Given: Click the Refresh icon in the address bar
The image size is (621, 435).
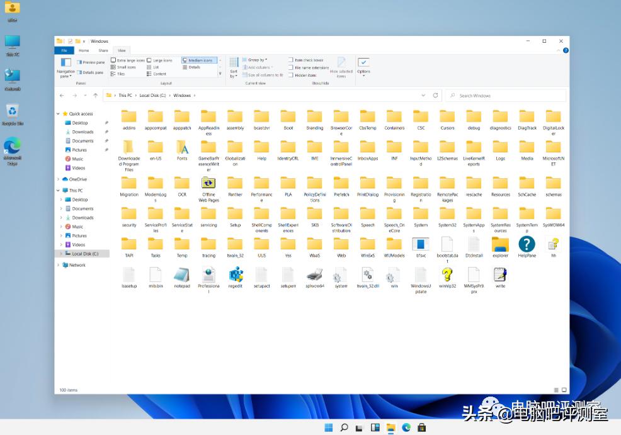Looking at the screenshot, I should (x=435, y=95).
